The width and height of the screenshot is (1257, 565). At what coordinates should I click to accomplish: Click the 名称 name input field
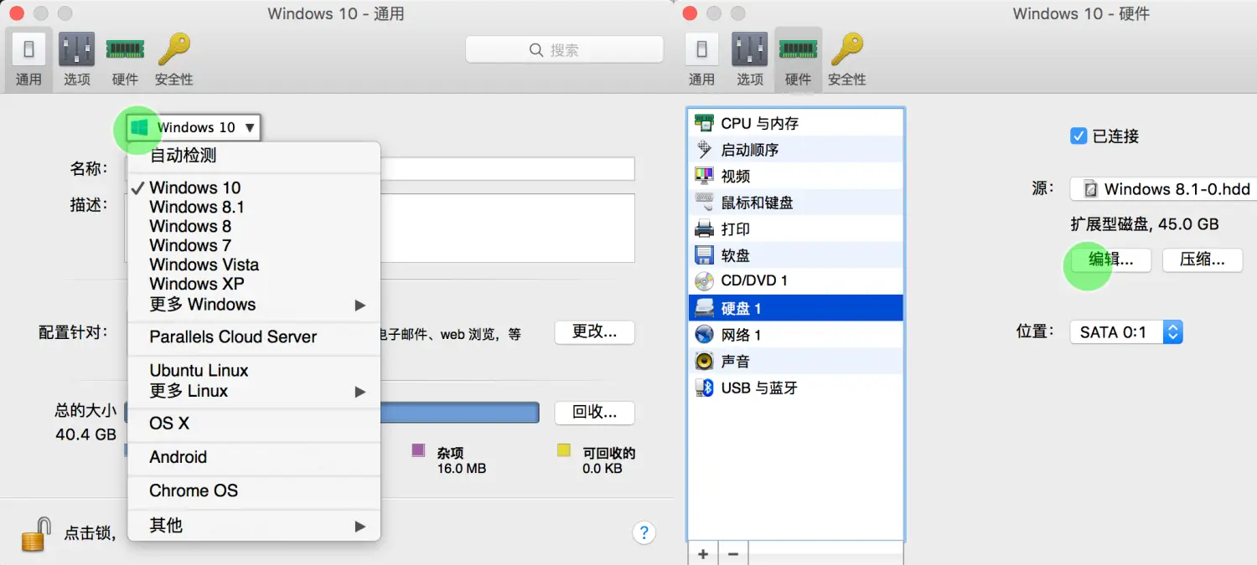tap(507, 169)
